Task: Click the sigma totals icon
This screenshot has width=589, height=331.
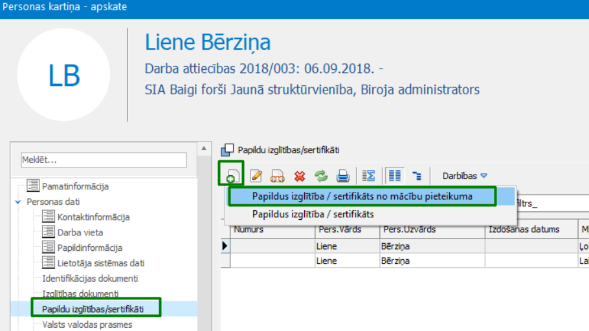Action: pos(368,176)
